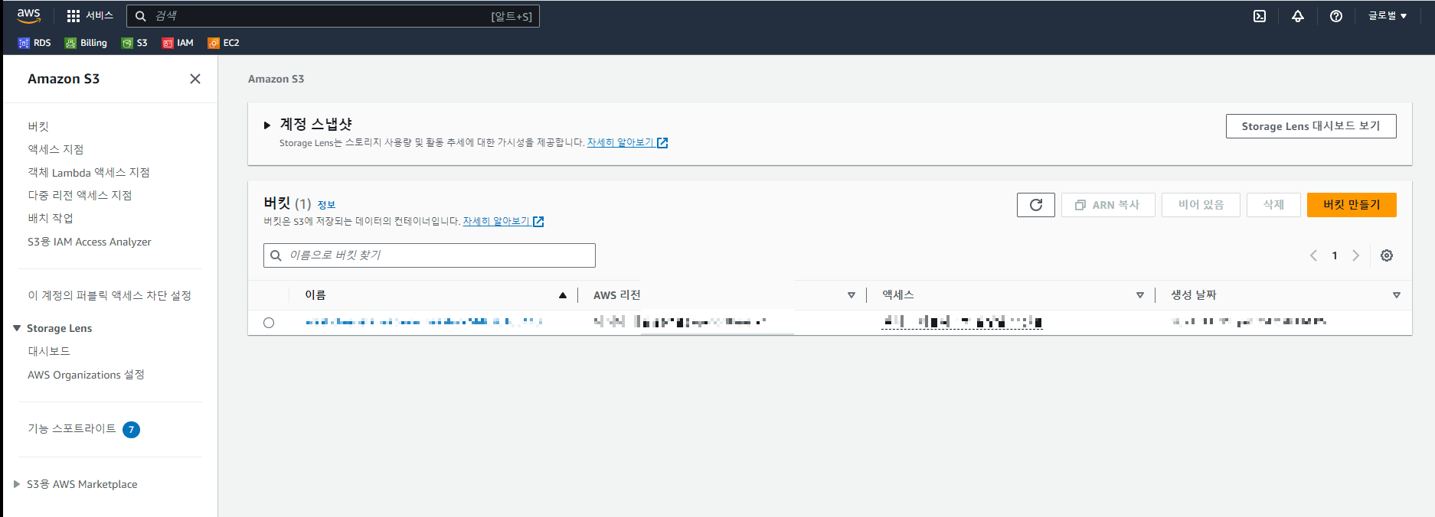Expand S3용 AWS Marketplace section
Viewport: 1435px width, 517px height.
(x=17, y=484)
